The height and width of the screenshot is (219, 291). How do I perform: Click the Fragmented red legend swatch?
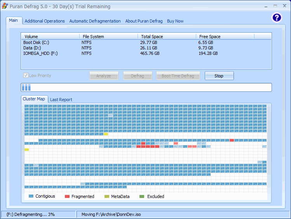[x=67, y=196]
